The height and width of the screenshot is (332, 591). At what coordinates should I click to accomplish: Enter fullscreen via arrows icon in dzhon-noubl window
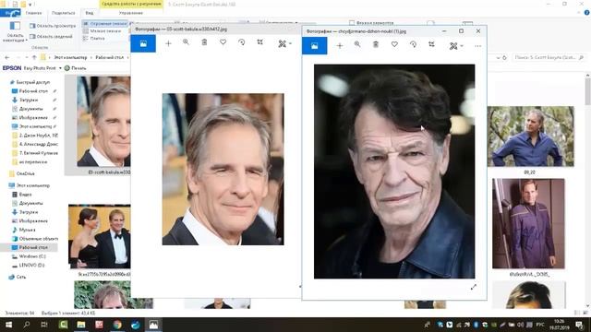pyautogui.click(x=474, y=287)
